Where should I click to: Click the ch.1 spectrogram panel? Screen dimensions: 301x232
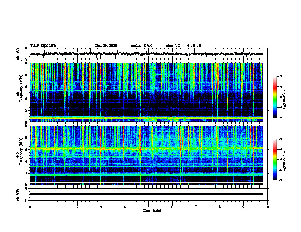tap(146, 92)
